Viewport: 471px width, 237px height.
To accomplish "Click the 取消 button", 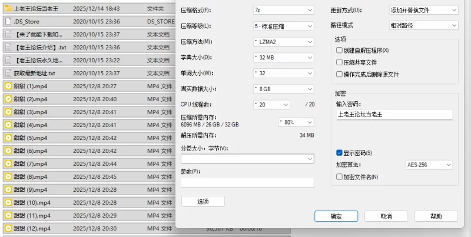I will click(x=386, y=216).
